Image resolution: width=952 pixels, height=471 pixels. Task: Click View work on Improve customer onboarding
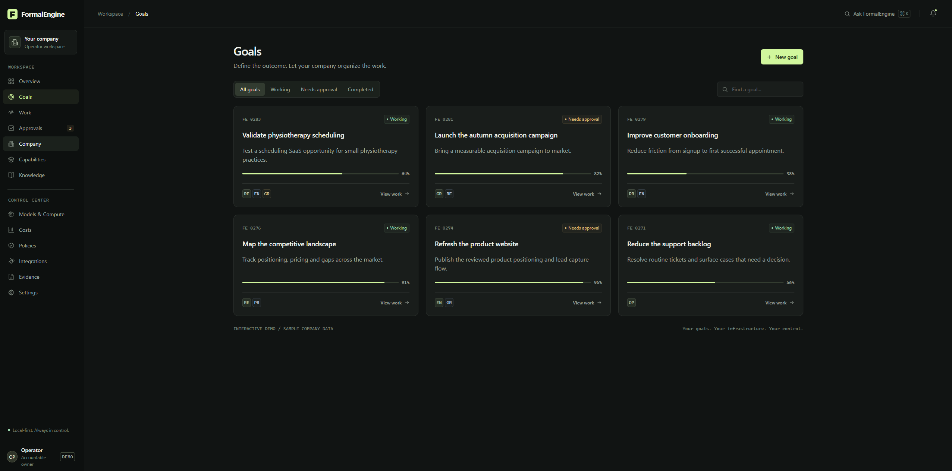[x=779, y=194]
